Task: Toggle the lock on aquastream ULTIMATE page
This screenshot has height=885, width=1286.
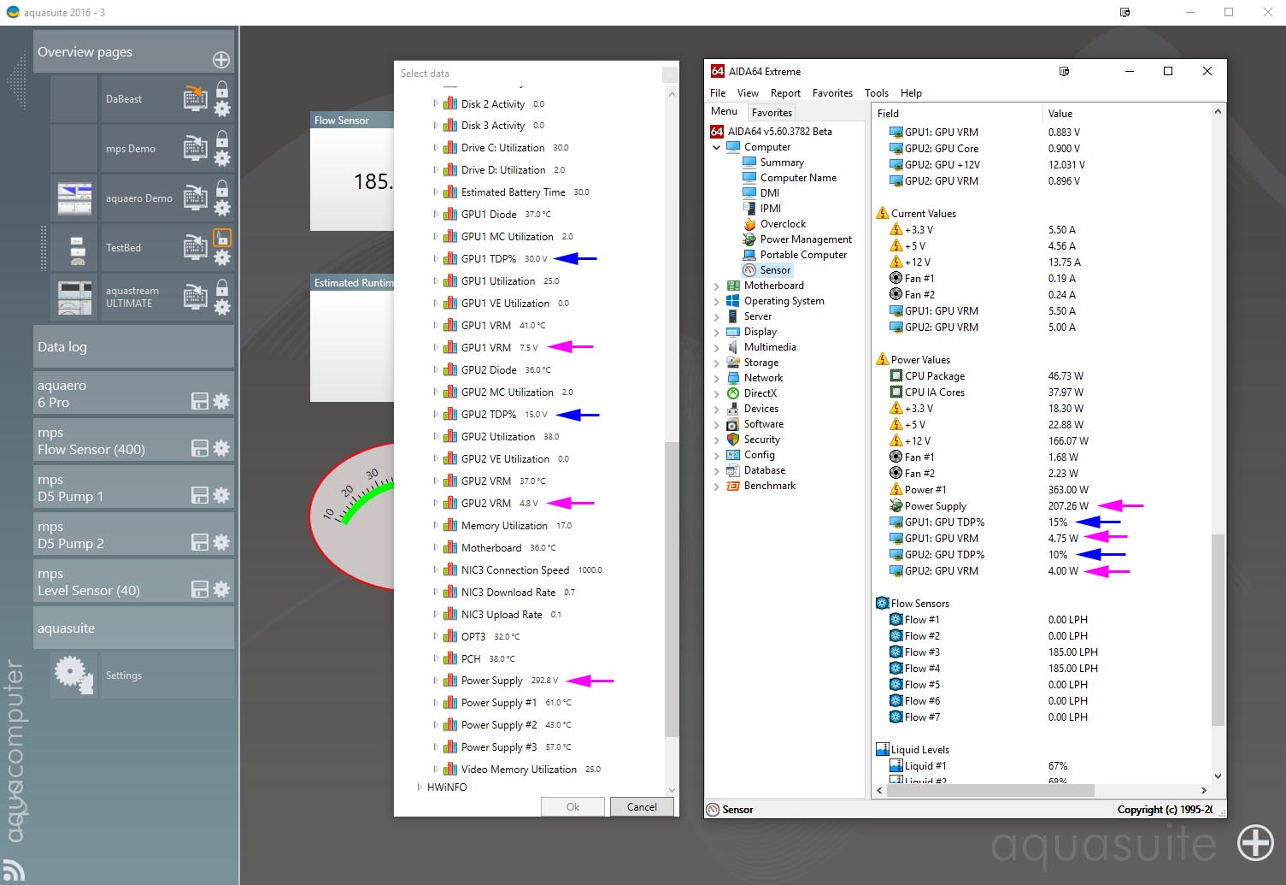Action: [222, 287]
